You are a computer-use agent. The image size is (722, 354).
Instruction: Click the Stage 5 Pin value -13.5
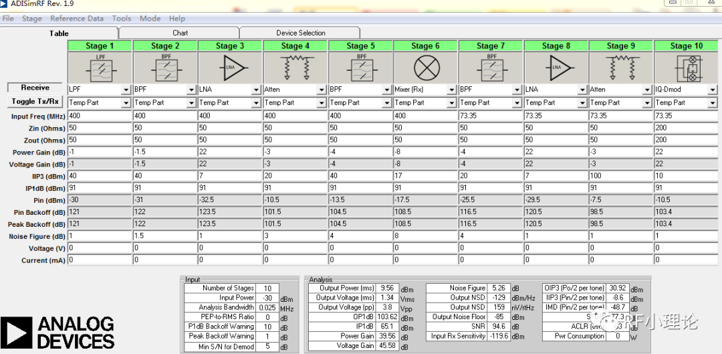pyautogui.click(x=360, y=200)
